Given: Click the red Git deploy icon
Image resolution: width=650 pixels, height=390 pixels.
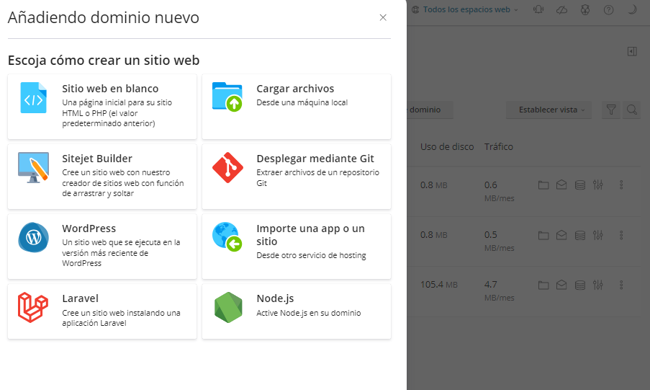Looking at the screenshot, I should point(227,167).
